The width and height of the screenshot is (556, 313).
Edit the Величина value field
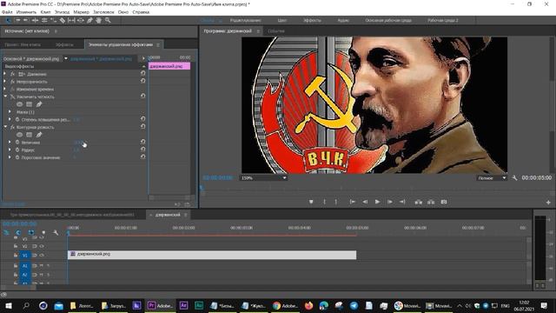[x=78, y=143]
